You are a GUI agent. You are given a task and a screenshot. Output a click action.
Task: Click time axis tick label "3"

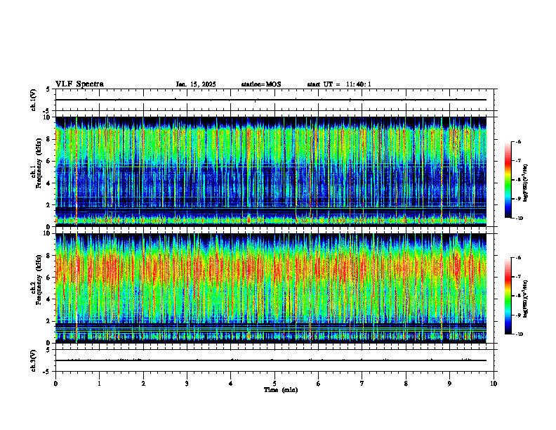click(187, 384)
